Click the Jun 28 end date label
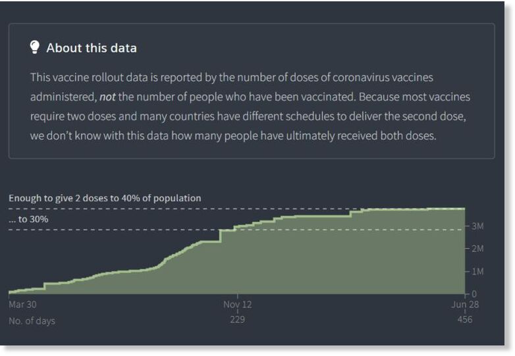Screen dimensions: 515x356 465,305
